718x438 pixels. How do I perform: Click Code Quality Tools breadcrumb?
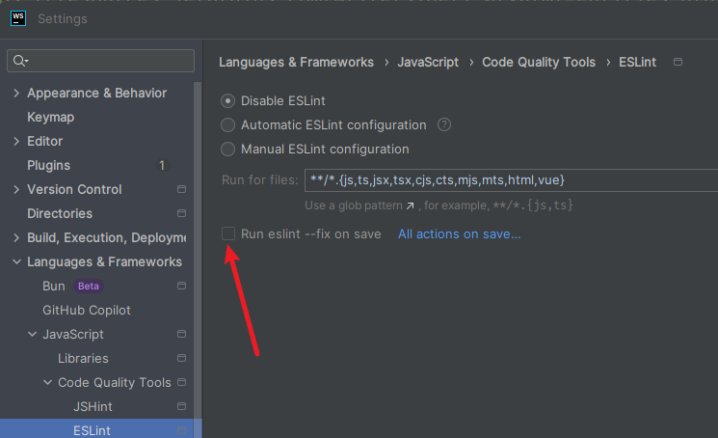539,62
